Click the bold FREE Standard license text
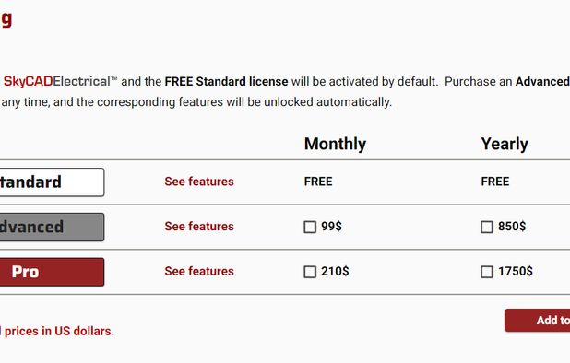Image resolution: width=570 pixels, height=363 pixels. (x=226, y=81)
